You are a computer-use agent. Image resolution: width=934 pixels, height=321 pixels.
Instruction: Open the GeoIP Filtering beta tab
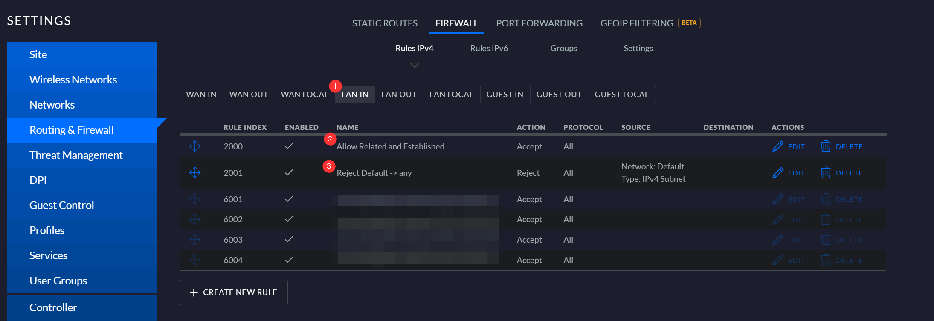[x=637, y=23]
